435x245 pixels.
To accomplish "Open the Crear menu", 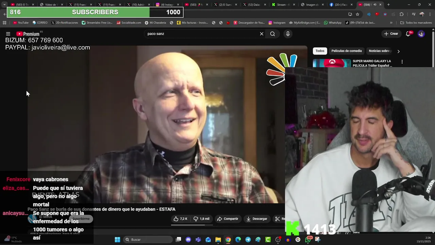I will tap(391, 34).
